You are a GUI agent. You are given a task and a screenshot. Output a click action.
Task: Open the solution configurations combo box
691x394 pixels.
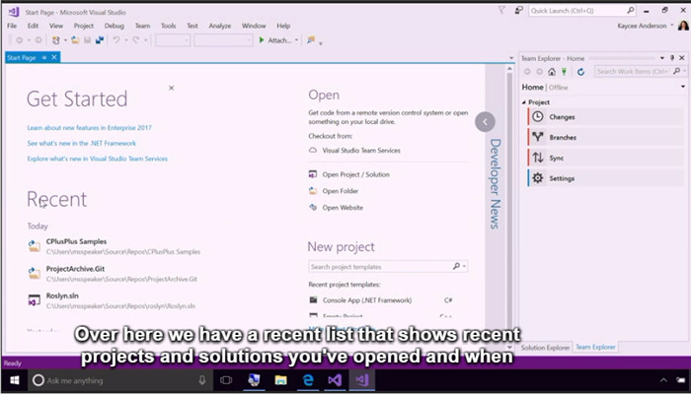point(173,40)
